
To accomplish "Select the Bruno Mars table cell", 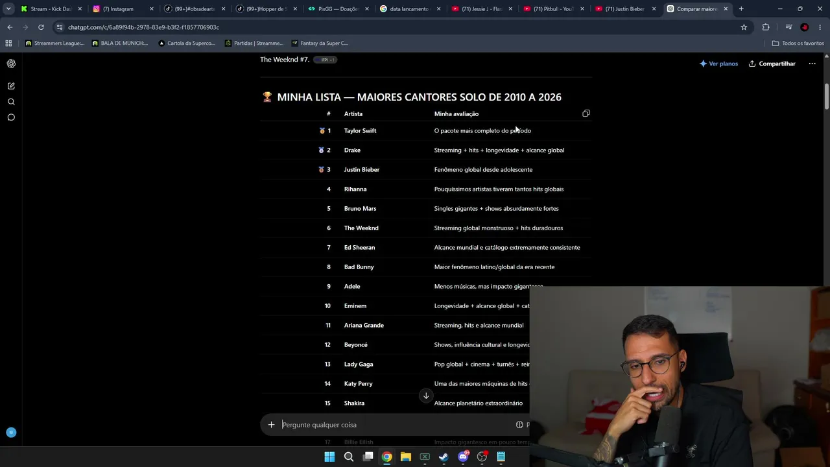I will [x=360, y=209].
